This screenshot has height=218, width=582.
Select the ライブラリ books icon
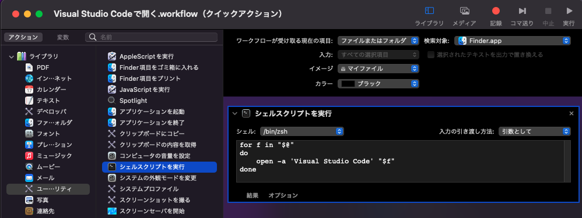[x=22, y=56]
